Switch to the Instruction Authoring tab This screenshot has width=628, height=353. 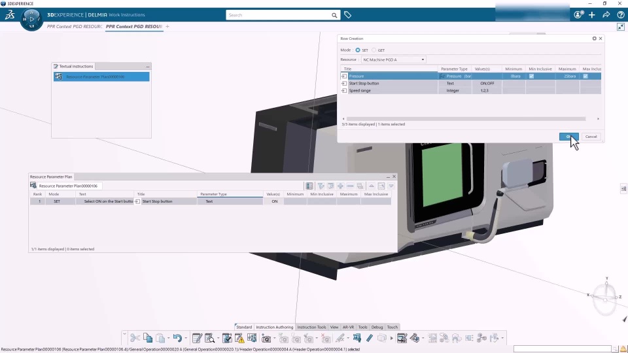(274, 327)
